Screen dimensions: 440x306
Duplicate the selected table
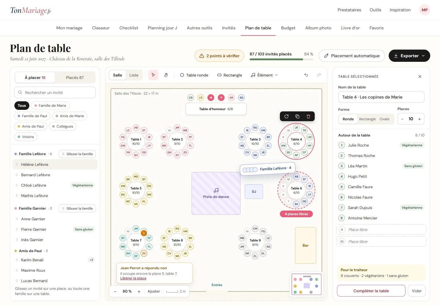(297, 116)
